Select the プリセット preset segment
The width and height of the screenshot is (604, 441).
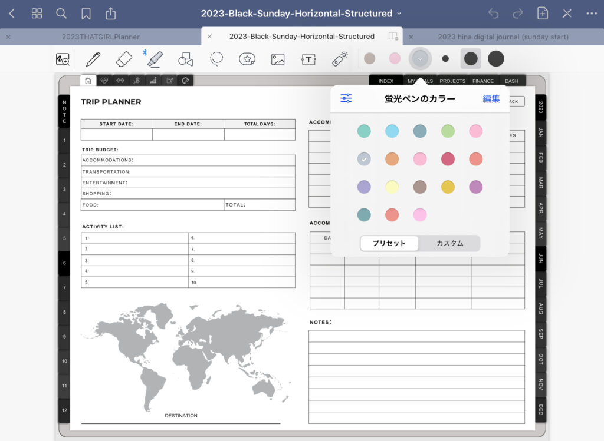pos(389,243)
